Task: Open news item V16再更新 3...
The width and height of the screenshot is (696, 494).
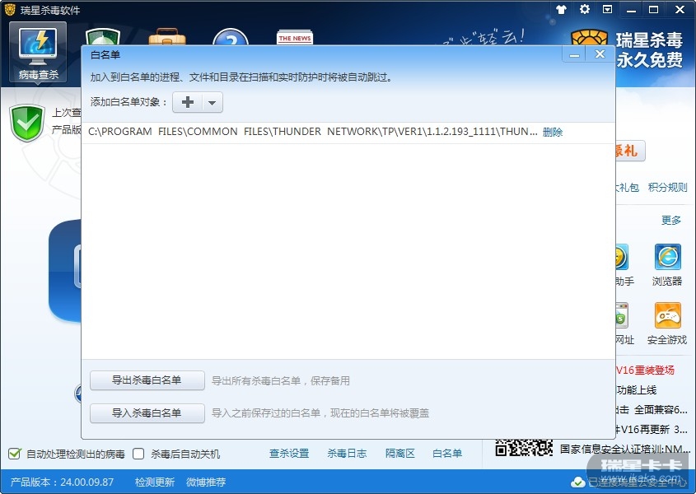Action: point(652,429)
